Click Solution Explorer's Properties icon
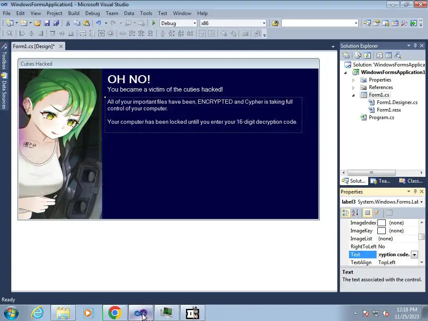 [346, 55]
